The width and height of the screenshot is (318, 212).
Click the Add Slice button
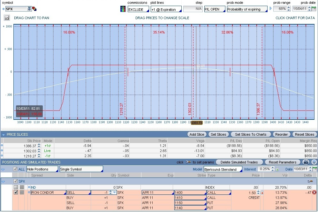point(197,134)
